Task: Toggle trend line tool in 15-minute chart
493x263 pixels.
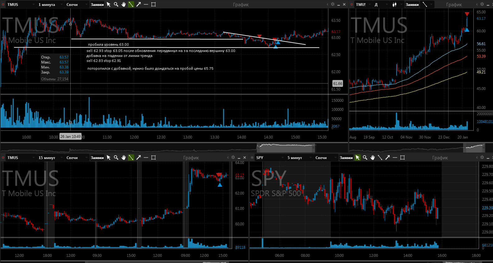Action: [x=131, y=157]
